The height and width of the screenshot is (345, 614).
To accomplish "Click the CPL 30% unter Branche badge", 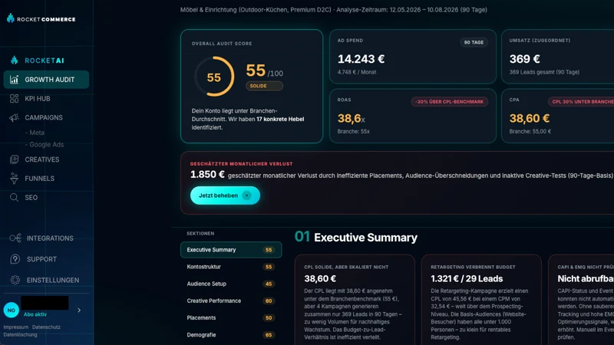I will click(x=582, y=102).
